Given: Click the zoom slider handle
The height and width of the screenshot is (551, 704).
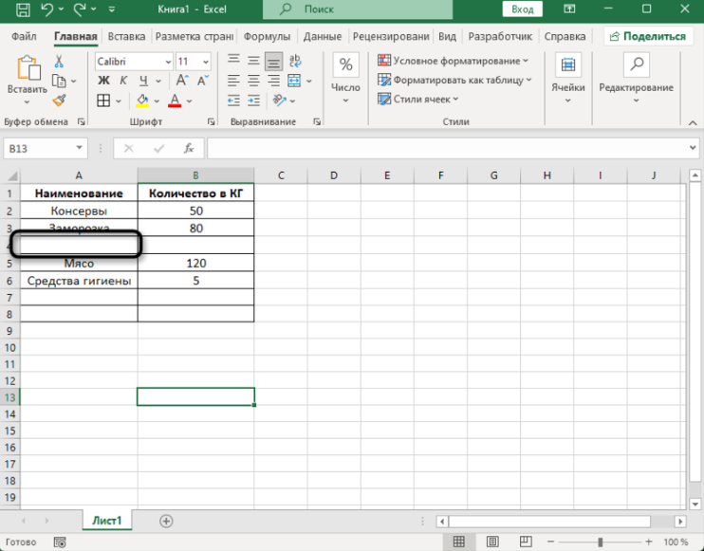Looking at the screenshot, I should (x=600, y=542).
